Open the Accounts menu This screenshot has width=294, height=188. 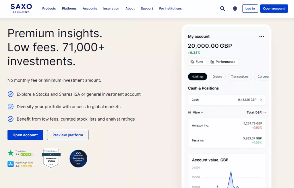coord(90,8)
